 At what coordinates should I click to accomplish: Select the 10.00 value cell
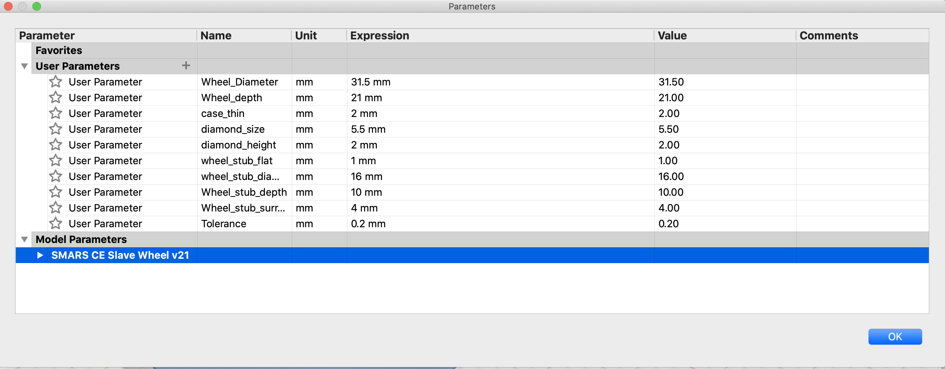tap(725, 192)
